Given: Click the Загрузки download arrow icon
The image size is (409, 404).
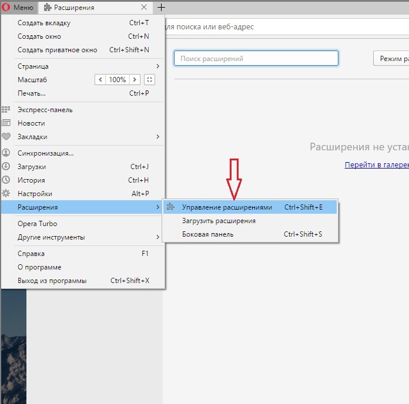Looking at the screenshot, I should pyautogui.click(x=6, y=166).
